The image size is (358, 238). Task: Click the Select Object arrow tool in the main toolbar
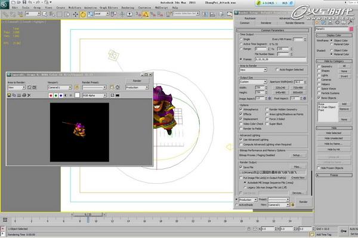pos(45,14)
